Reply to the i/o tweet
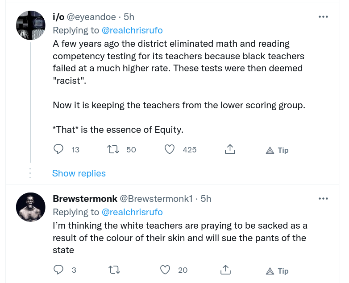The height and width of the screenshot is (283, 349). [58, 150]
